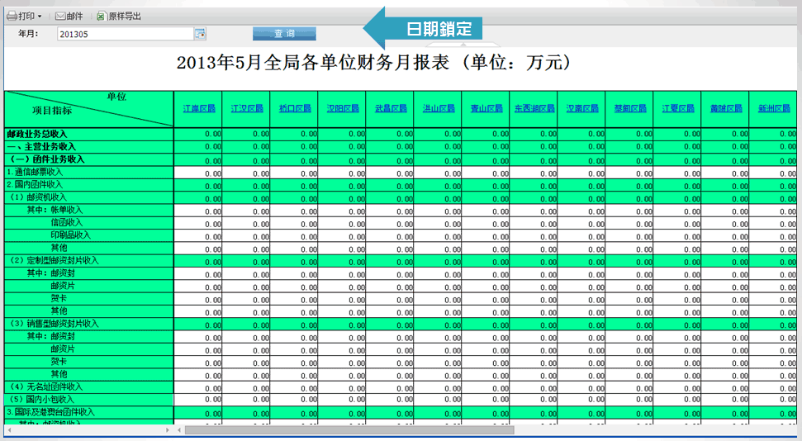
Task: Click the 武昌区局 value in 1.通信邮票收入 row
Action: pyautogui.click(x=405, y=174)
